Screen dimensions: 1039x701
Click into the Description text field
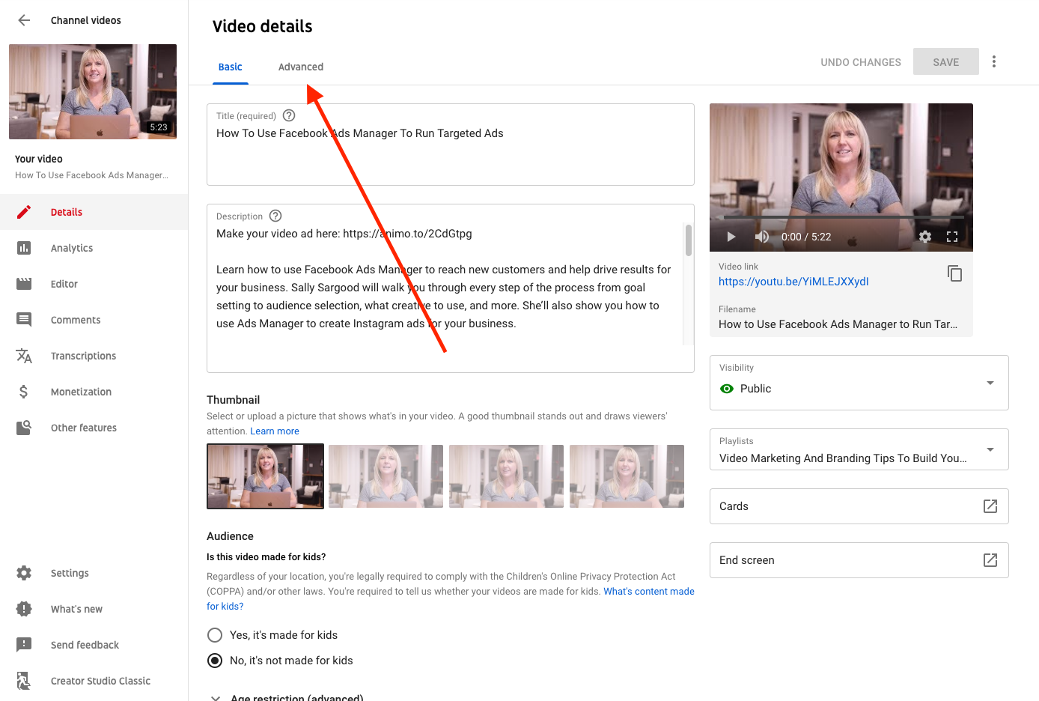(x=451, y=288)
